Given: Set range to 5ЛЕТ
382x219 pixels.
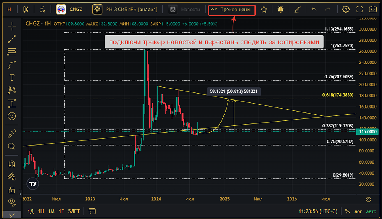Looking at the screenshot, I should [x=74, y=211].
